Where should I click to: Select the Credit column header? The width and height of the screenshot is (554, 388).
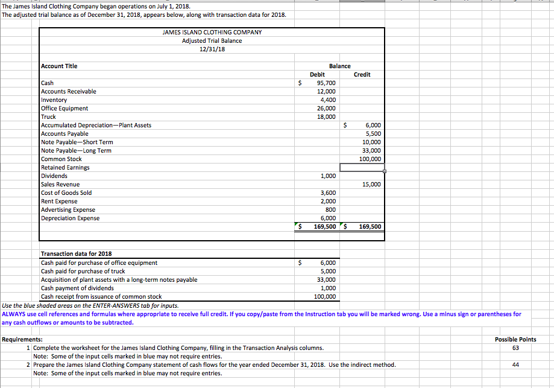pos(362,75)
